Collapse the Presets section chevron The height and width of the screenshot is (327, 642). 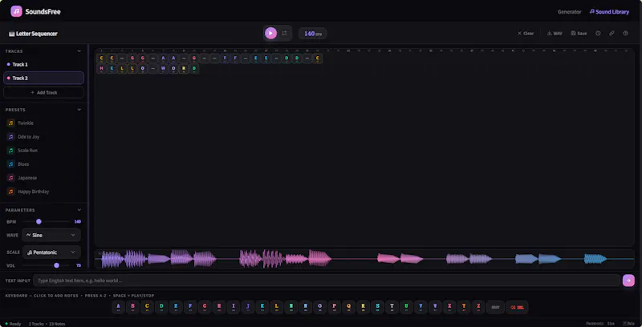click(79, 110)
